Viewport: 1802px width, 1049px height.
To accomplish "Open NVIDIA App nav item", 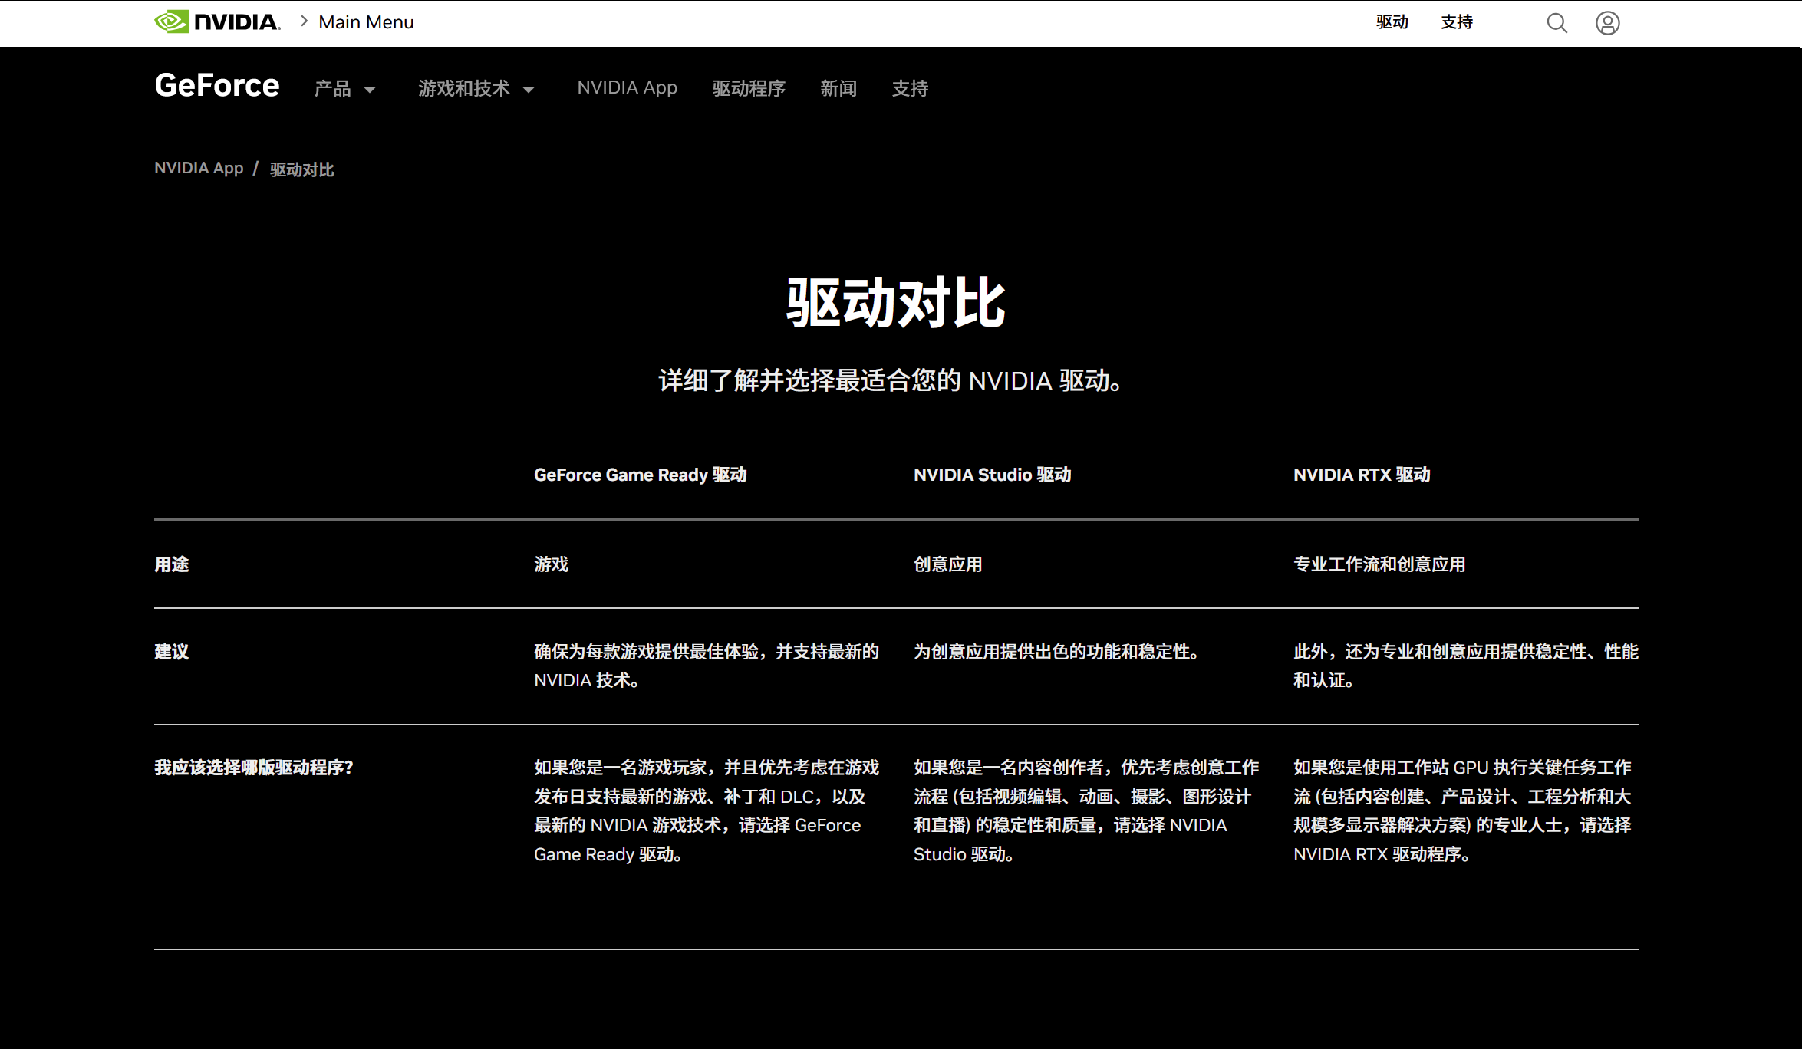I will pos(627,88).
